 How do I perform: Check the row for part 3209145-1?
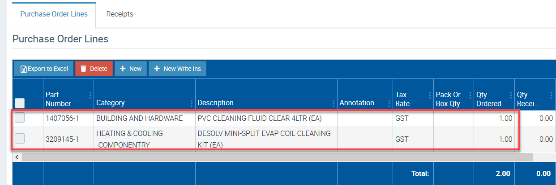[20, 139]
